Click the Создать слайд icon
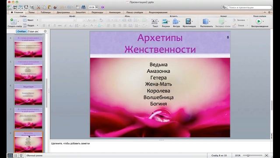 coord(13,22)
